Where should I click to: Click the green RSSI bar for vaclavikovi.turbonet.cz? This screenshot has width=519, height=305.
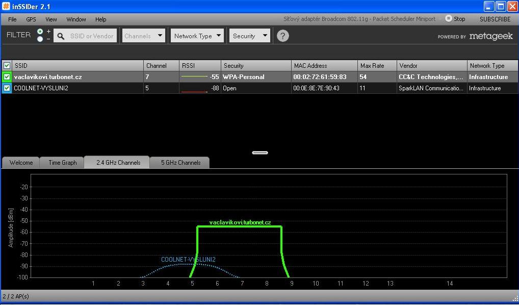(194, 76)
